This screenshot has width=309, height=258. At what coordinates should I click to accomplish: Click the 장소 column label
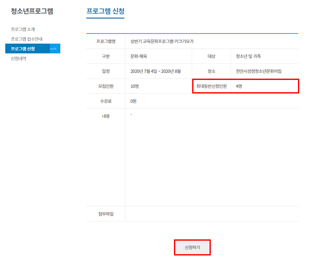coord(212,71)
